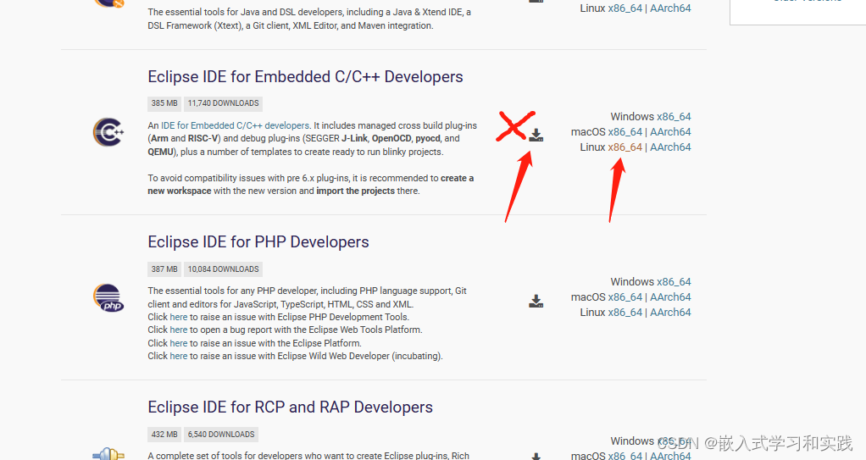Download PHP package Linux AArch64
This screenshot has width=866, height=460.
tap(670, 313)
